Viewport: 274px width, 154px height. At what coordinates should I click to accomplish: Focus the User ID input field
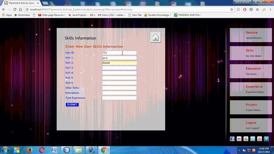coord(119,53)
